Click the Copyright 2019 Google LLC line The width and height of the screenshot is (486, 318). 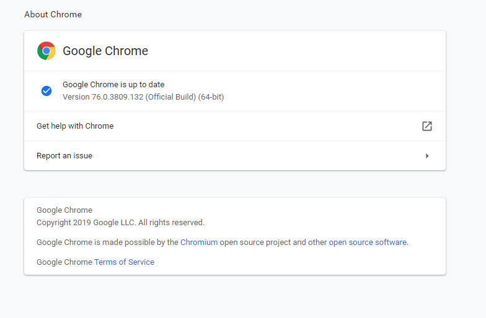click(120, 223)
